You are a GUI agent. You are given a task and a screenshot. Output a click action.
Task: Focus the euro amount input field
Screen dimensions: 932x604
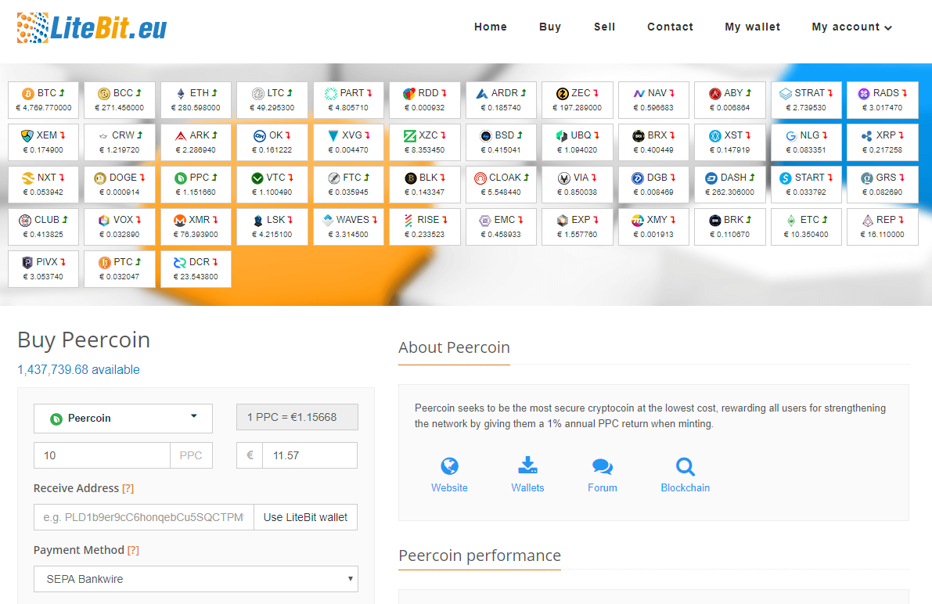[x=310, y=455]
